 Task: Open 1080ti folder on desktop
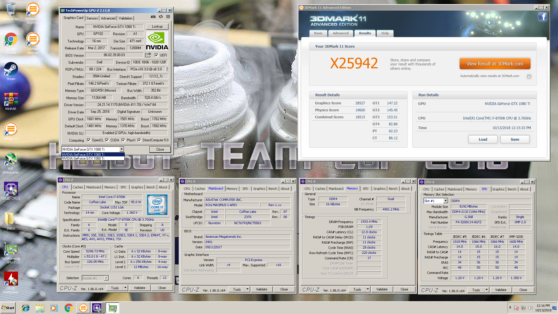point(11,221)
